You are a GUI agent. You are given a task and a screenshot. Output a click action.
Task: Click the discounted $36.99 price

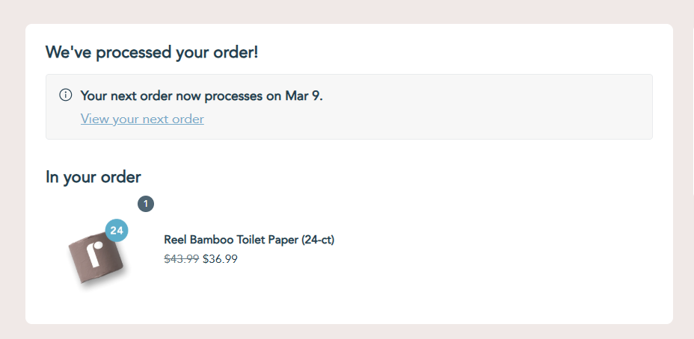[x=220, y=259]
